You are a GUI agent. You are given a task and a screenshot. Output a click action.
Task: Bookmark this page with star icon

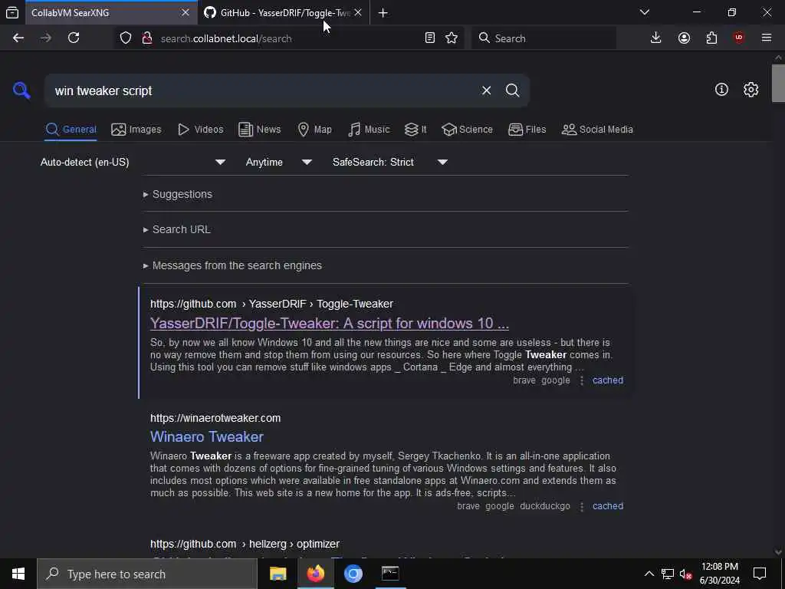click(x=452, y=38)
